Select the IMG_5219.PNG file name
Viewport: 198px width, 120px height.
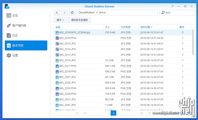pyautogui.click(x=68, y=71)
